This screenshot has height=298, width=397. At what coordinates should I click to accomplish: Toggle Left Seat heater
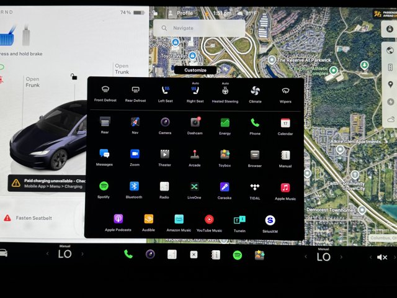coord(166,94)
